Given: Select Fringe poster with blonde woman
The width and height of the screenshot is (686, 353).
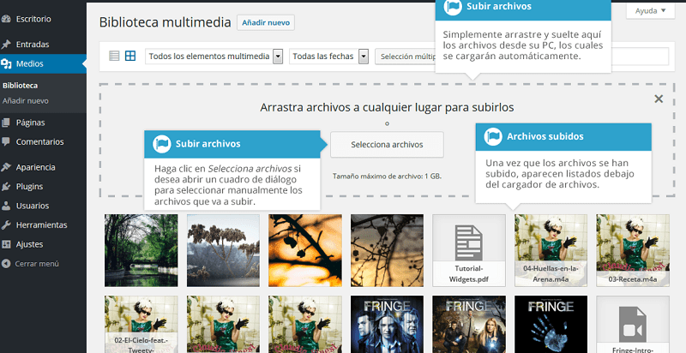Looking at the screenshot, I should pyautogui.click(x=468, y=325).
